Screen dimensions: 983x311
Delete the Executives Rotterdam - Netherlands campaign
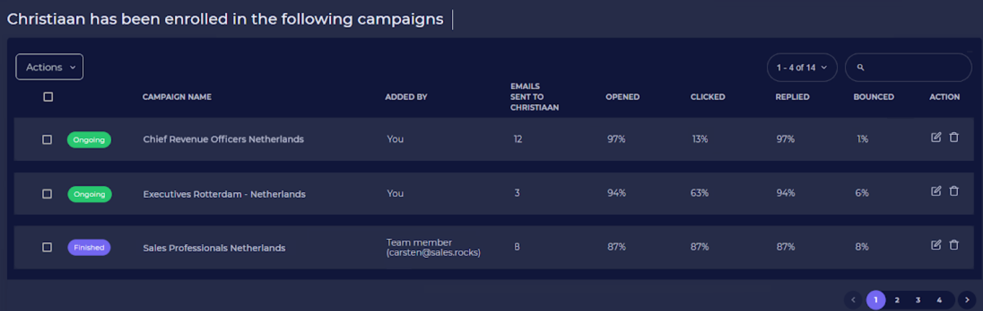pos(954,191)
